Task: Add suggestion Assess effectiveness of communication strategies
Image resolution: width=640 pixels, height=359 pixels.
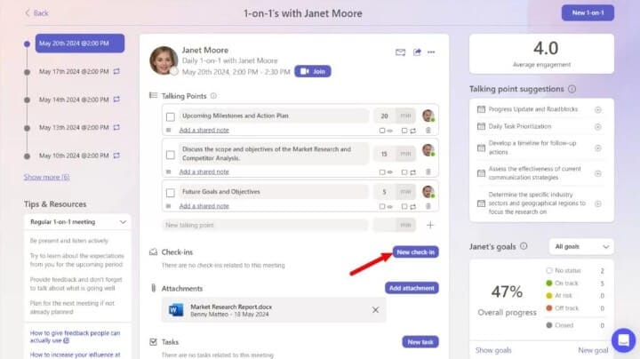Action: [597, 174]
